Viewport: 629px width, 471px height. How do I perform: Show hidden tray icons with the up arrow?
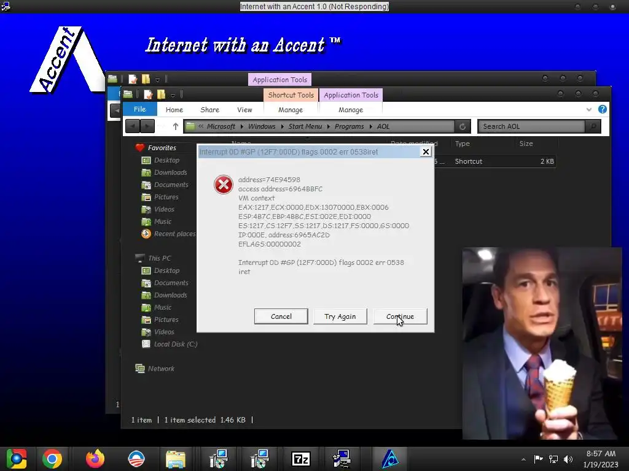(x=523, y=459)
